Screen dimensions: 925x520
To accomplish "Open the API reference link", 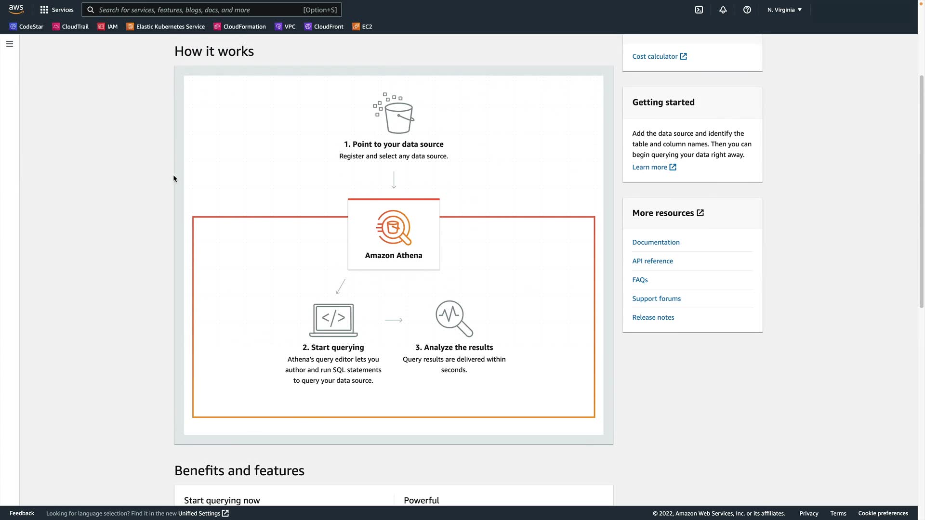I will point(652,261).
